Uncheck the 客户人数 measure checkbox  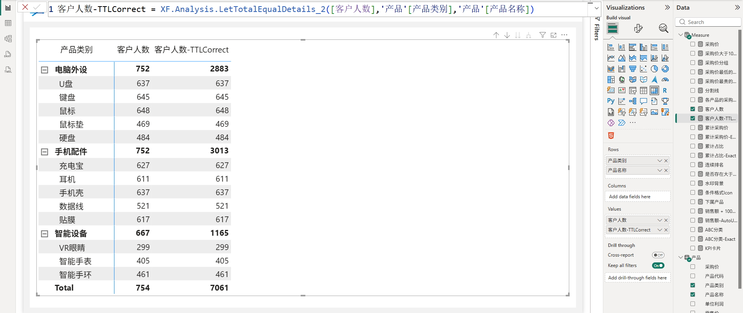click(693, 109)
